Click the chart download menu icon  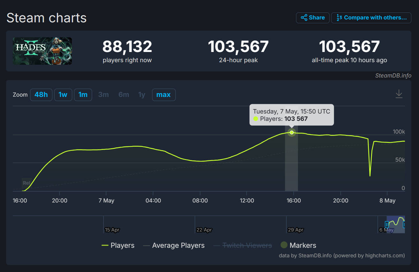(399, 94)
